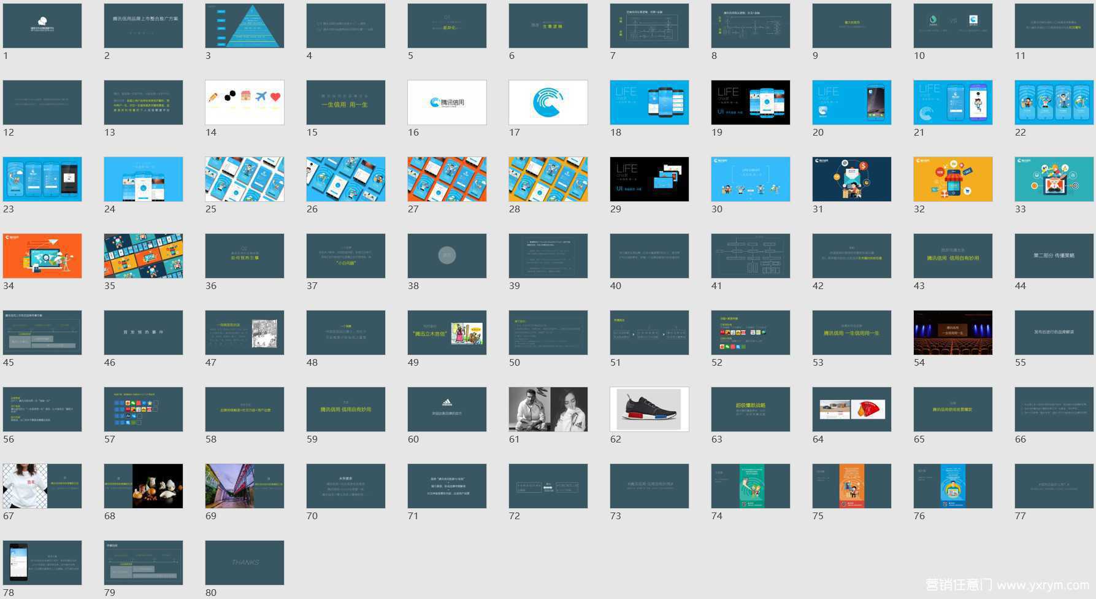Select slide 18 LIFE blue phones thumbnail
The width and height of the screenshot is (1096, 599).
point(650,102)
